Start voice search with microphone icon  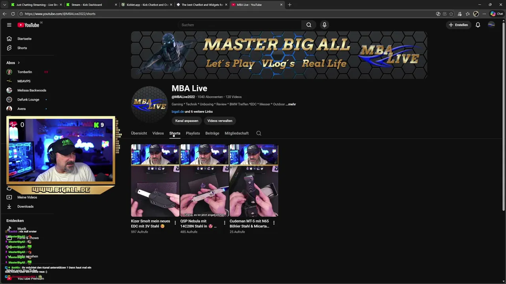[x=325, y=25]
